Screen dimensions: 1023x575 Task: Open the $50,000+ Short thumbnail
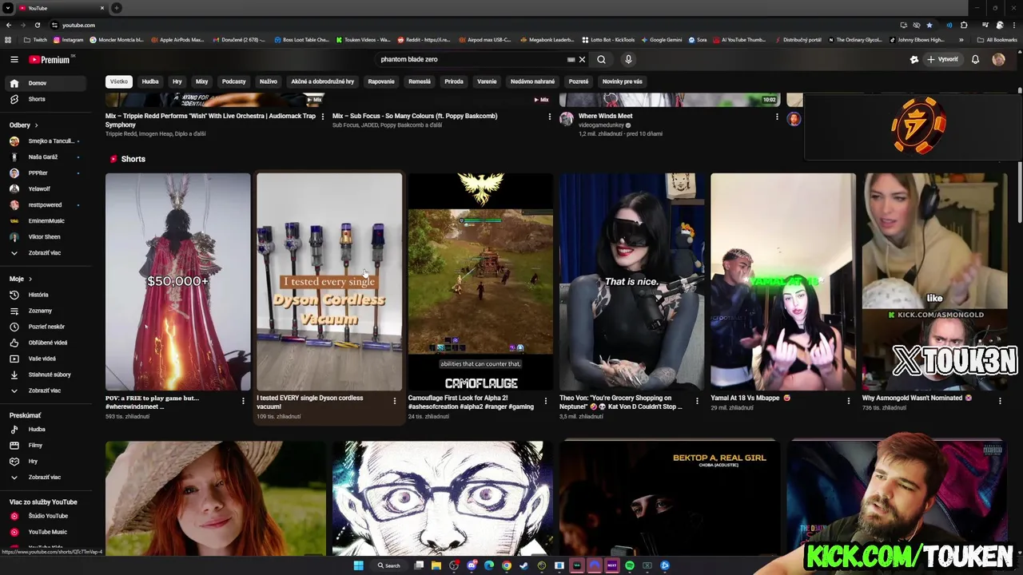click(x=177, y=281)
